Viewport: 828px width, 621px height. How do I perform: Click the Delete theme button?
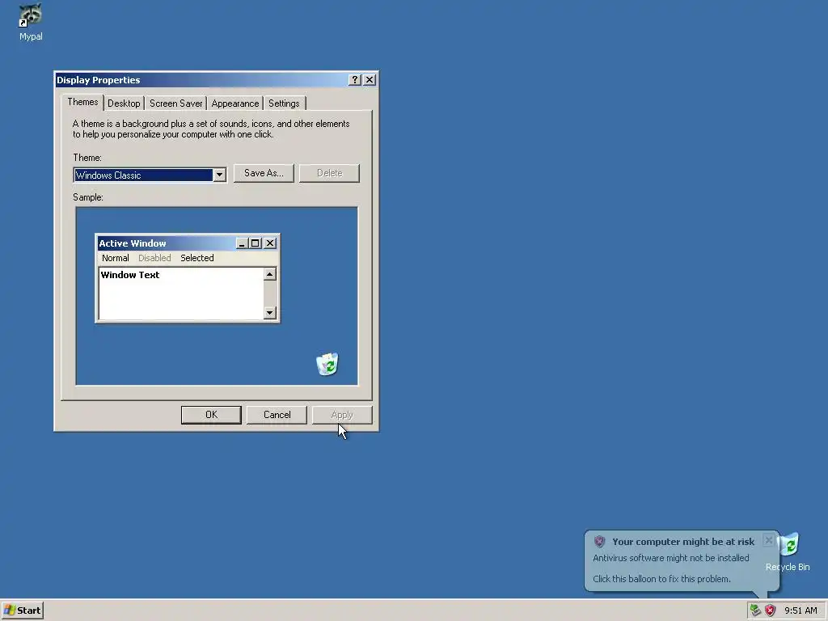[330, 173]
